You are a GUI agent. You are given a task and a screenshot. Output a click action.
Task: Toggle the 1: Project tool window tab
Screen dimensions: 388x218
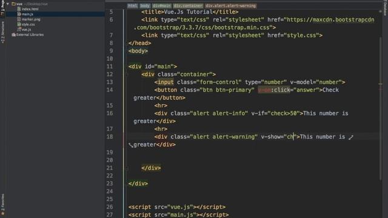click(x=2, y=7)
